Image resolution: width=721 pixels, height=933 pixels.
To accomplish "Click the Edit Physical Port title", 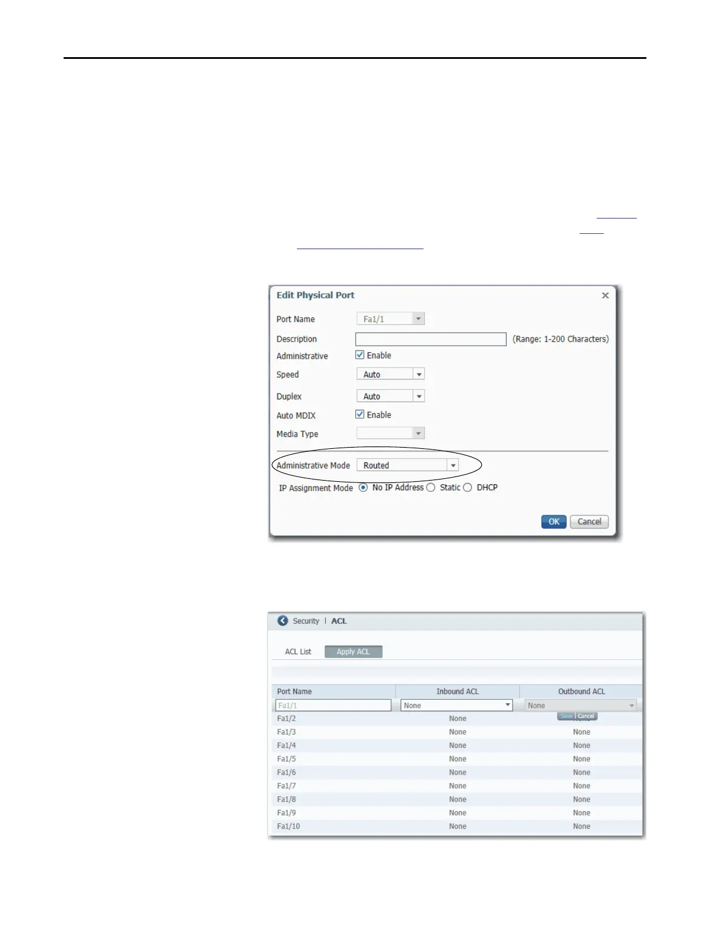I will pyautogui.click(x=316, y=295).
